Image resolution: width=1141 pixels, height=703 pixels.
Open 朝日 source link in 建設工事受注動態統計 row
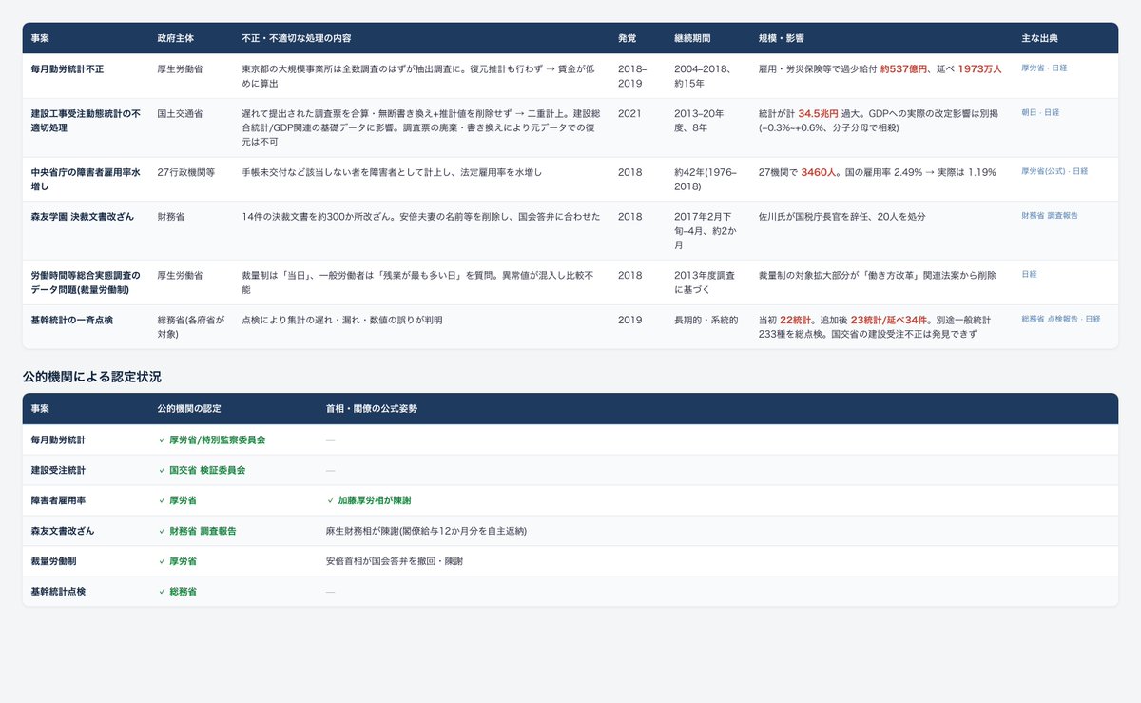1028,112
